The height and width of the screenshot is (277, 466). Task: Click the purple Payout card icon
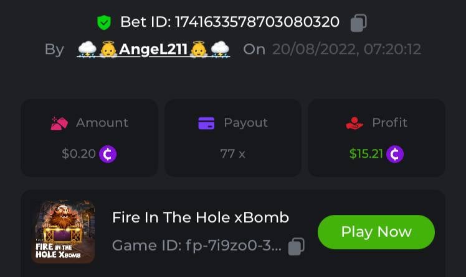(206, 123)
